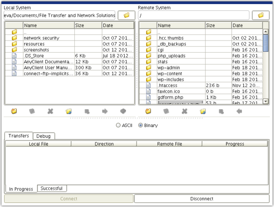Select the wp-includes folder name
Viewport: 274px width, 207px height.
coord(171,79)
